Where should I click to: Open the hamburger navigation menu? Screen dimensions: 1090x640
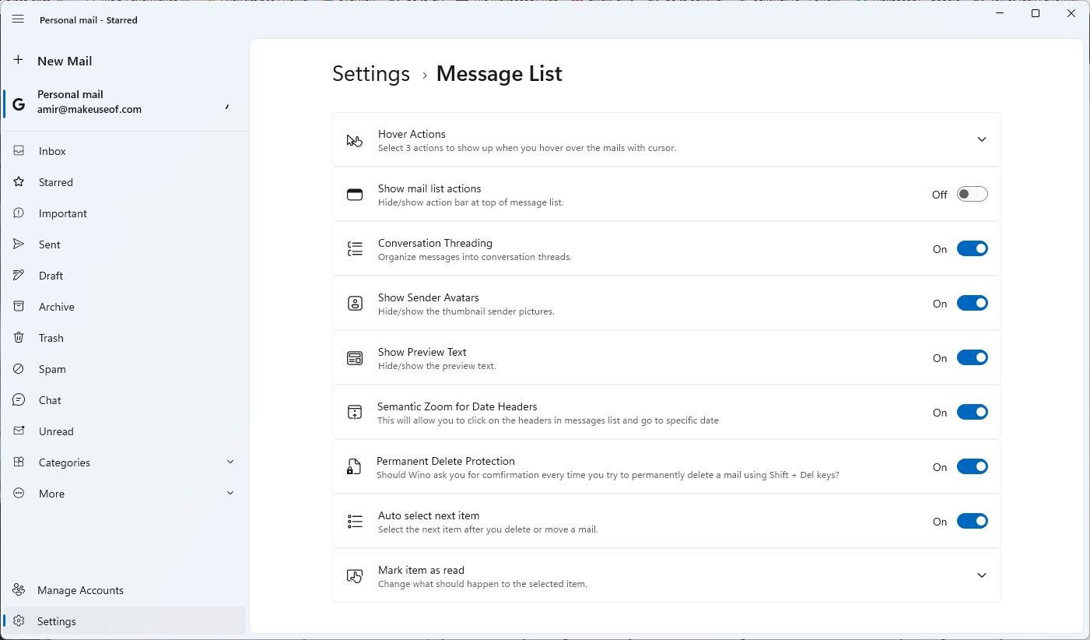pos(18,19)
